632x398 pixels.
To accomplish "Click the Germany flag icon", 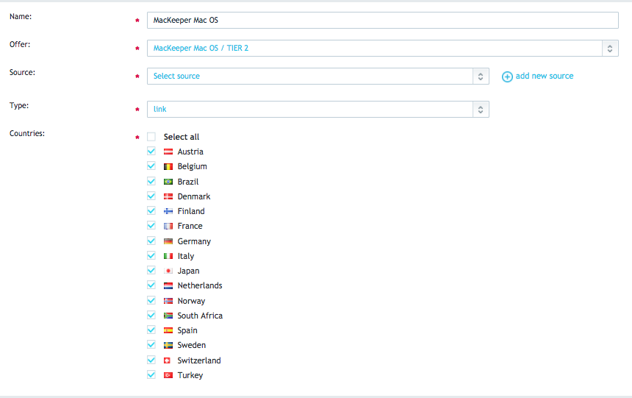I will click(168, 241).
